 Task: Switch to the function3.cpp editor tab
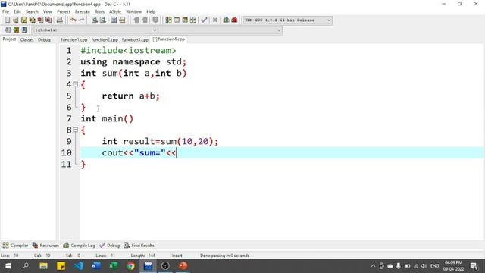pos(135,39)
